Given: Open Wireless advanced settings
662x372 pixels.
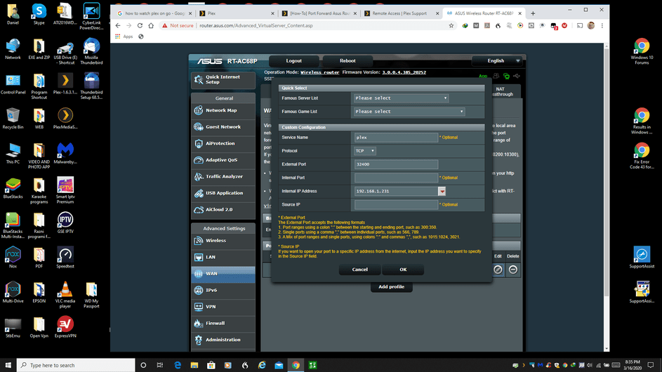Looking at the screenshot, I should tap(223, 240).
